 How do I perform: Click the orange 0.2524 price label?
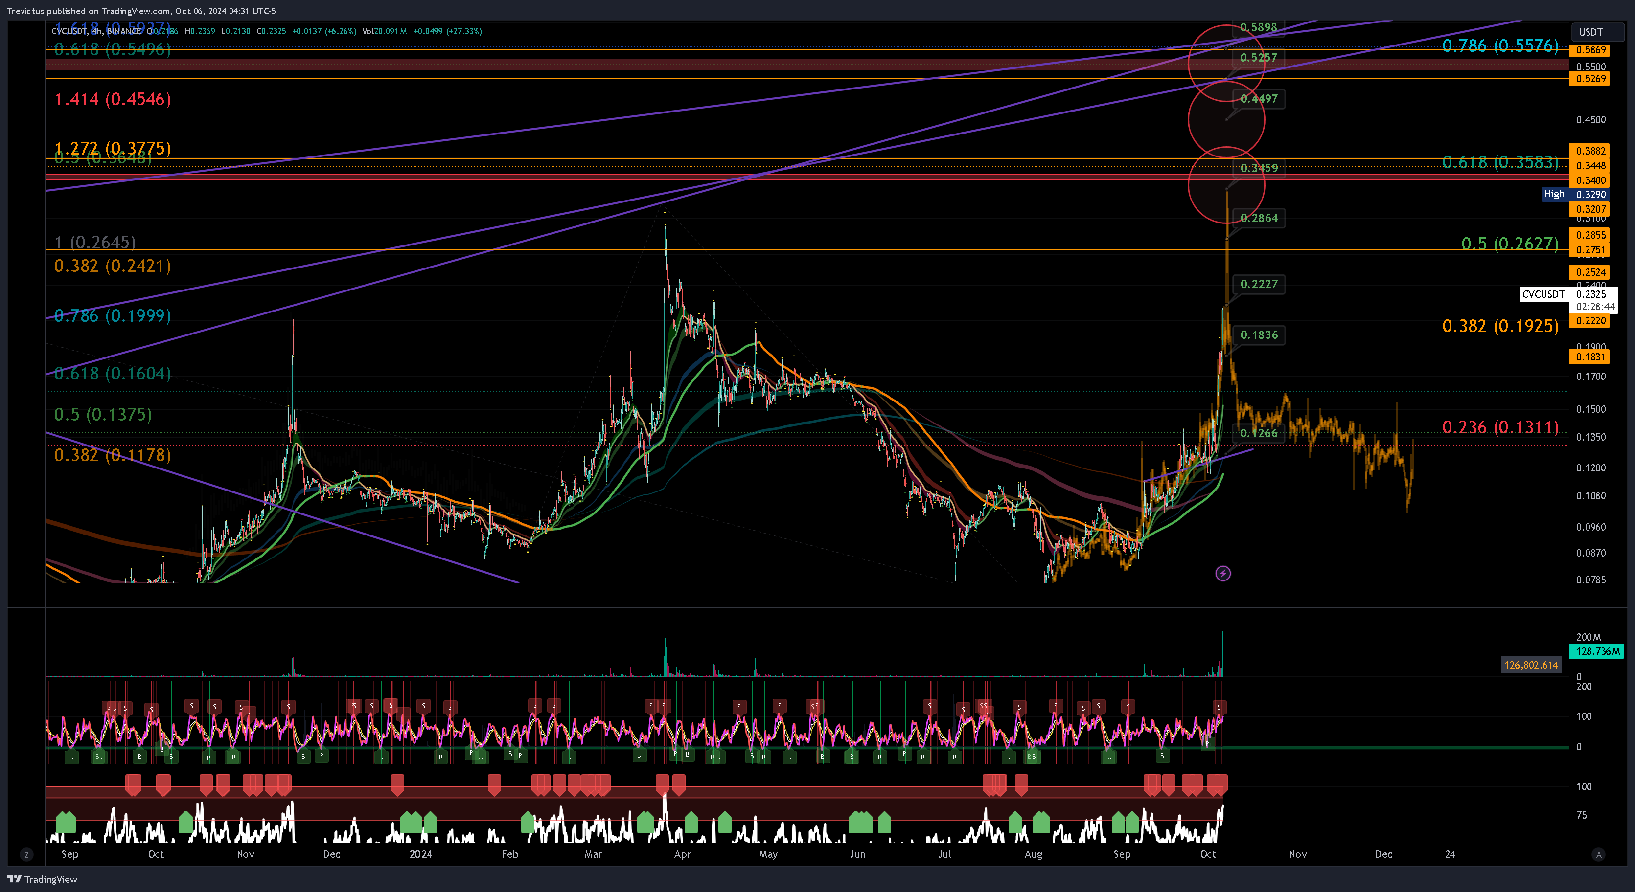tap(1590, 272)
